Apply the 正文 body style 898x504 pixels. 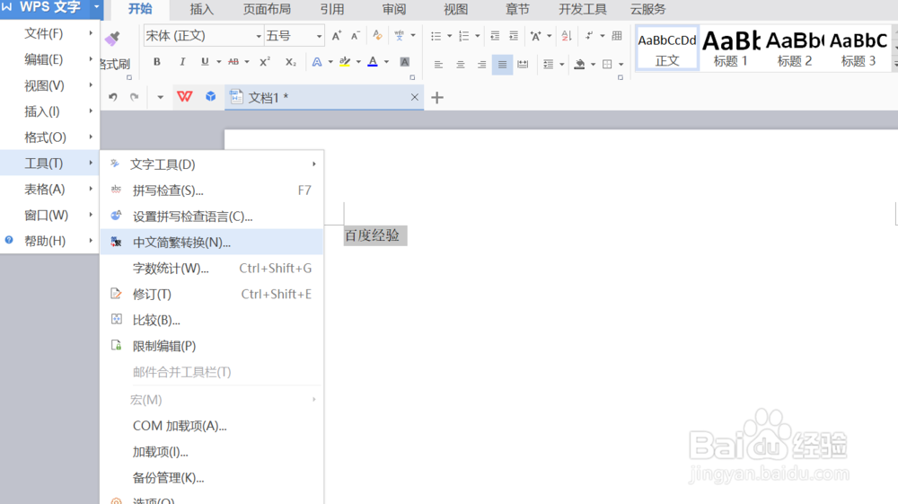click(x=667, y=49)
